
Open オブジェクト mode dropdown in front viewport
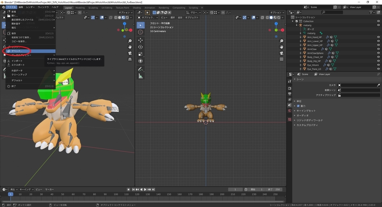tap(148, 18)
